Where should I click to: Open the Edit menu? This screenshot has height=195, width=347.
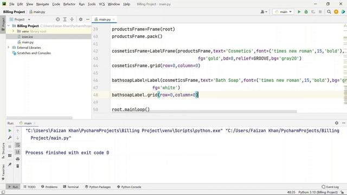20,4
